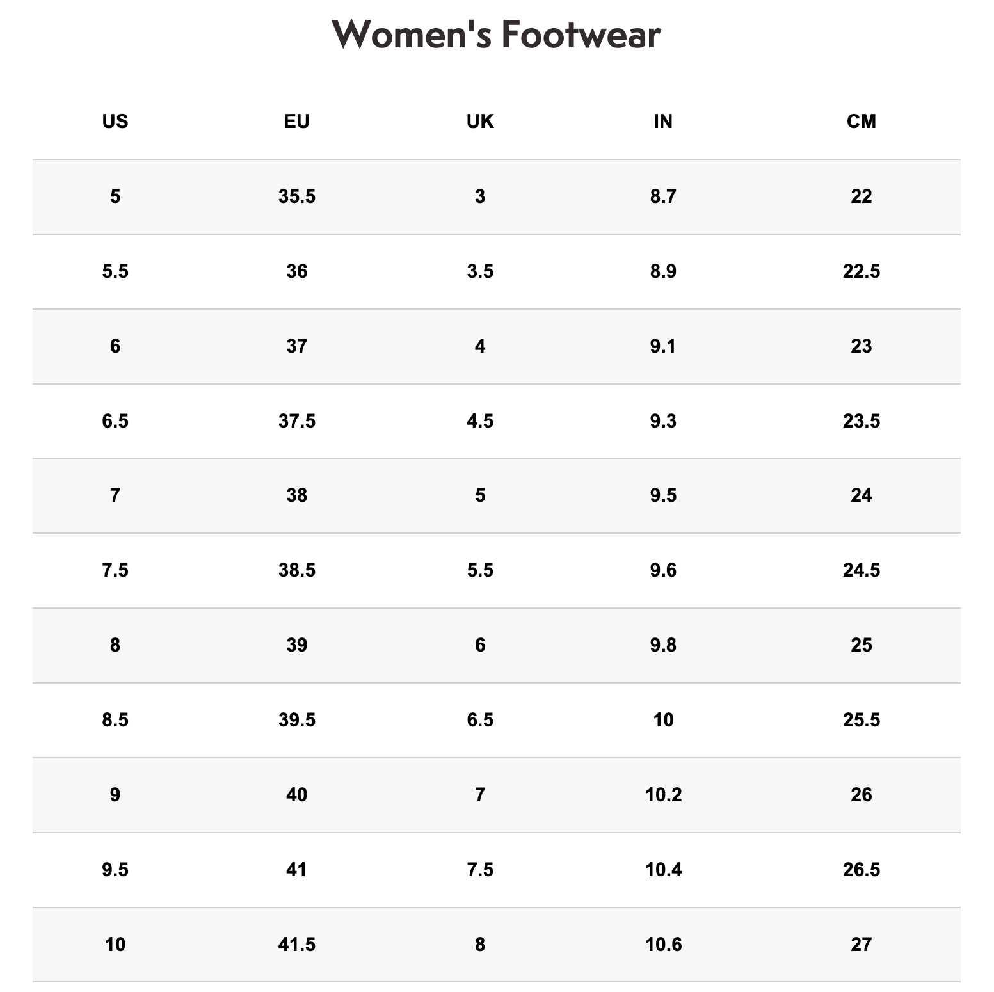Select EU size 37 cell
The height and width of the screenshot is (992, 994).
296,346
